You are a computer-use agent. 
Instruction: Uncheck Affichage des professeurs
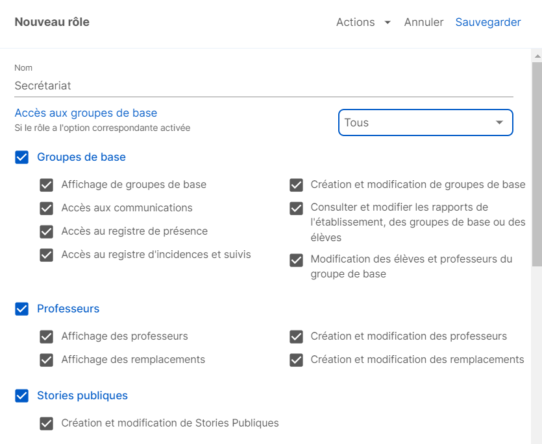46,336
